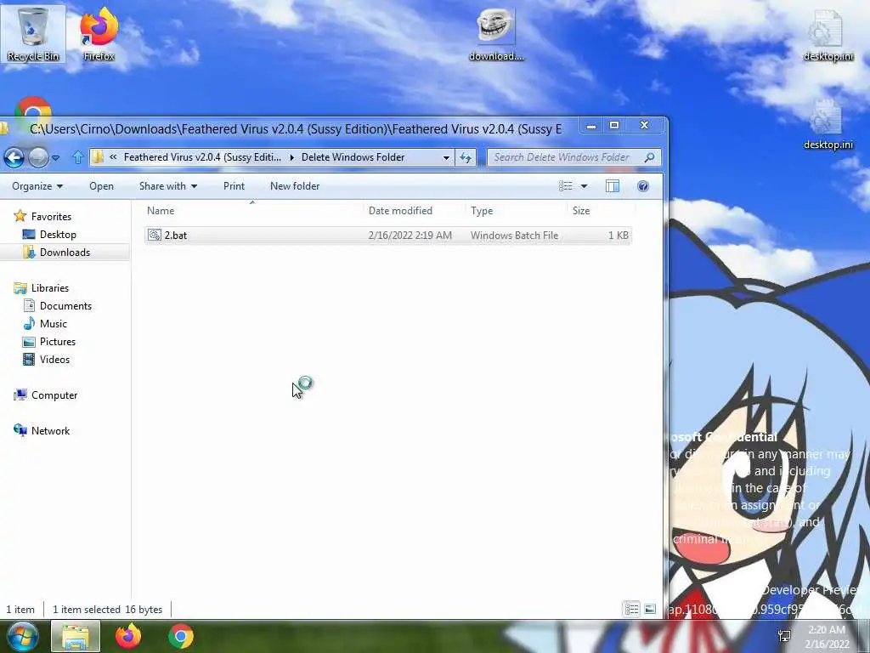Screen dimensions: 870x653
Task: Expand breadcrumb arrow after Feathered Virus
Action: (x=292, y=157)
